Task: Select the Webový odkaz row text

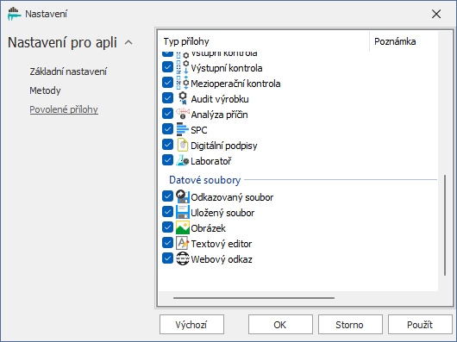Action: (x=222, y=259)
